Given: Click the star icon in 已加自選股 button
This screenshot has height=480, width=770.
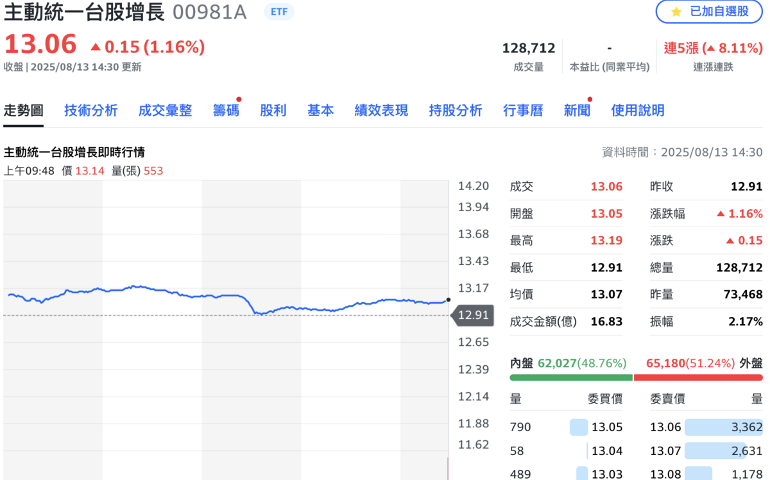Looking at the screenshot, I should (x=676, y=12).
